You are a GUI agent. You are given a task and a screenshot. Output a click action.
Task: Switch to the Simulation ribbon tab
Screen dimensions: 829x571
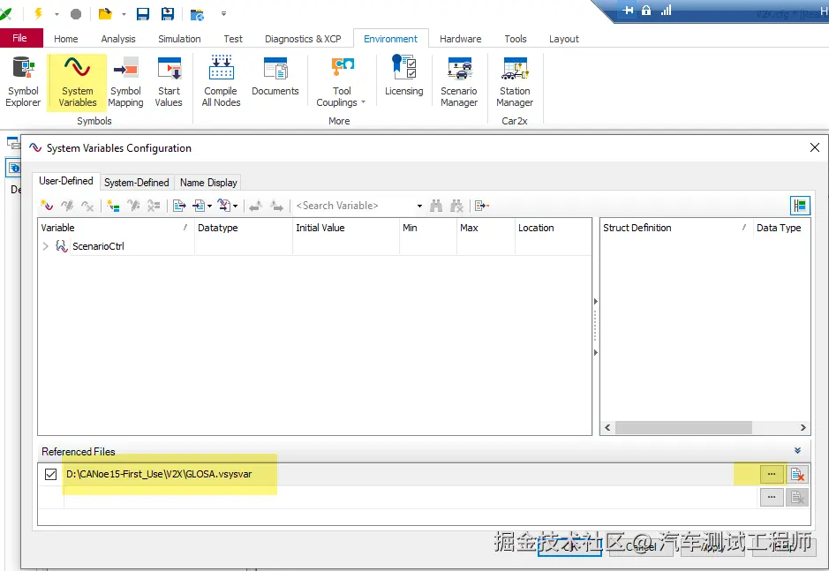179,39
